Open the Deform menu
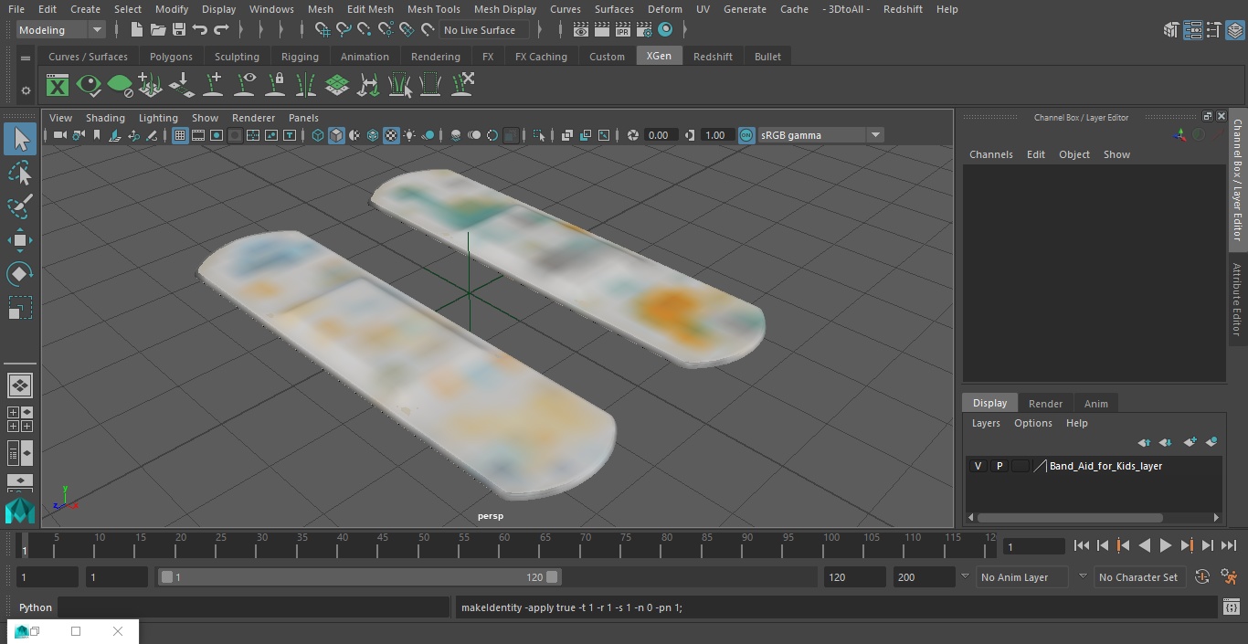1248x644 pixels. click(664, 9)
